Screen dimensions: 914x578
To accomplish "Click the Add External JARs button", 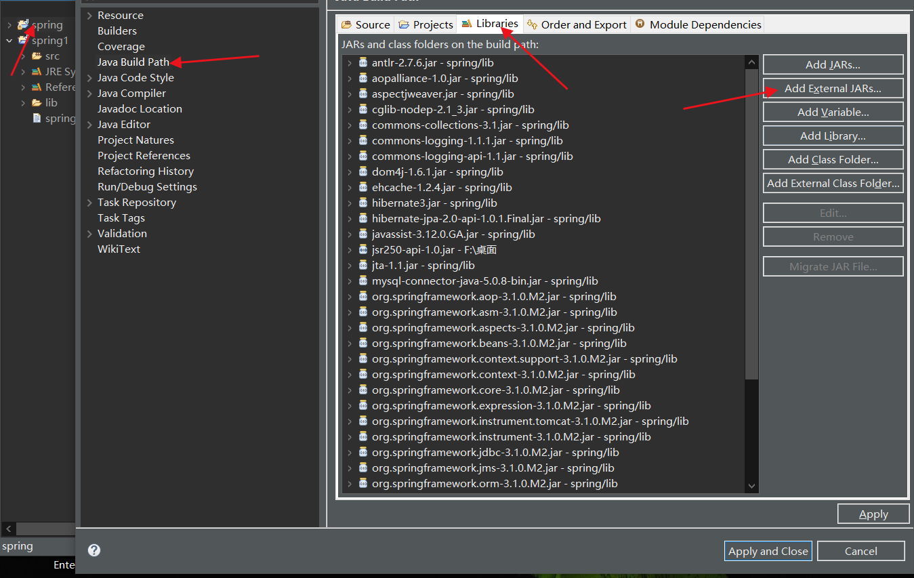I will coord(833,88).
